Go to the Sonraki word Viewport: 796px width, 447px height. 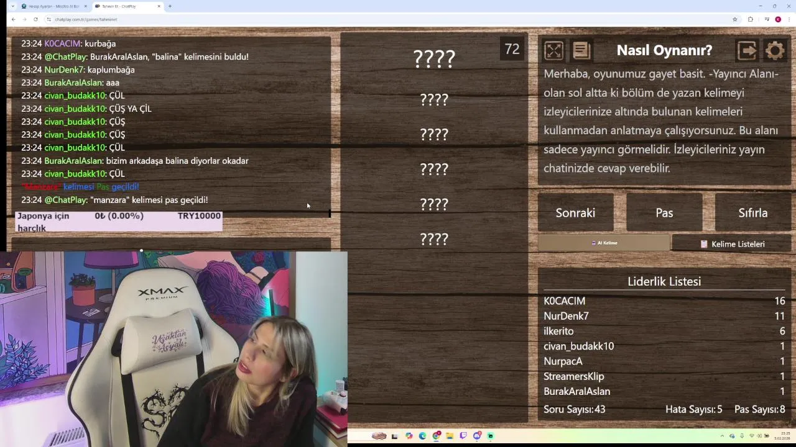(575, 213)
